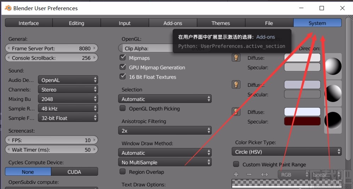Click the first light direction sphere

(x=333, y=66)
